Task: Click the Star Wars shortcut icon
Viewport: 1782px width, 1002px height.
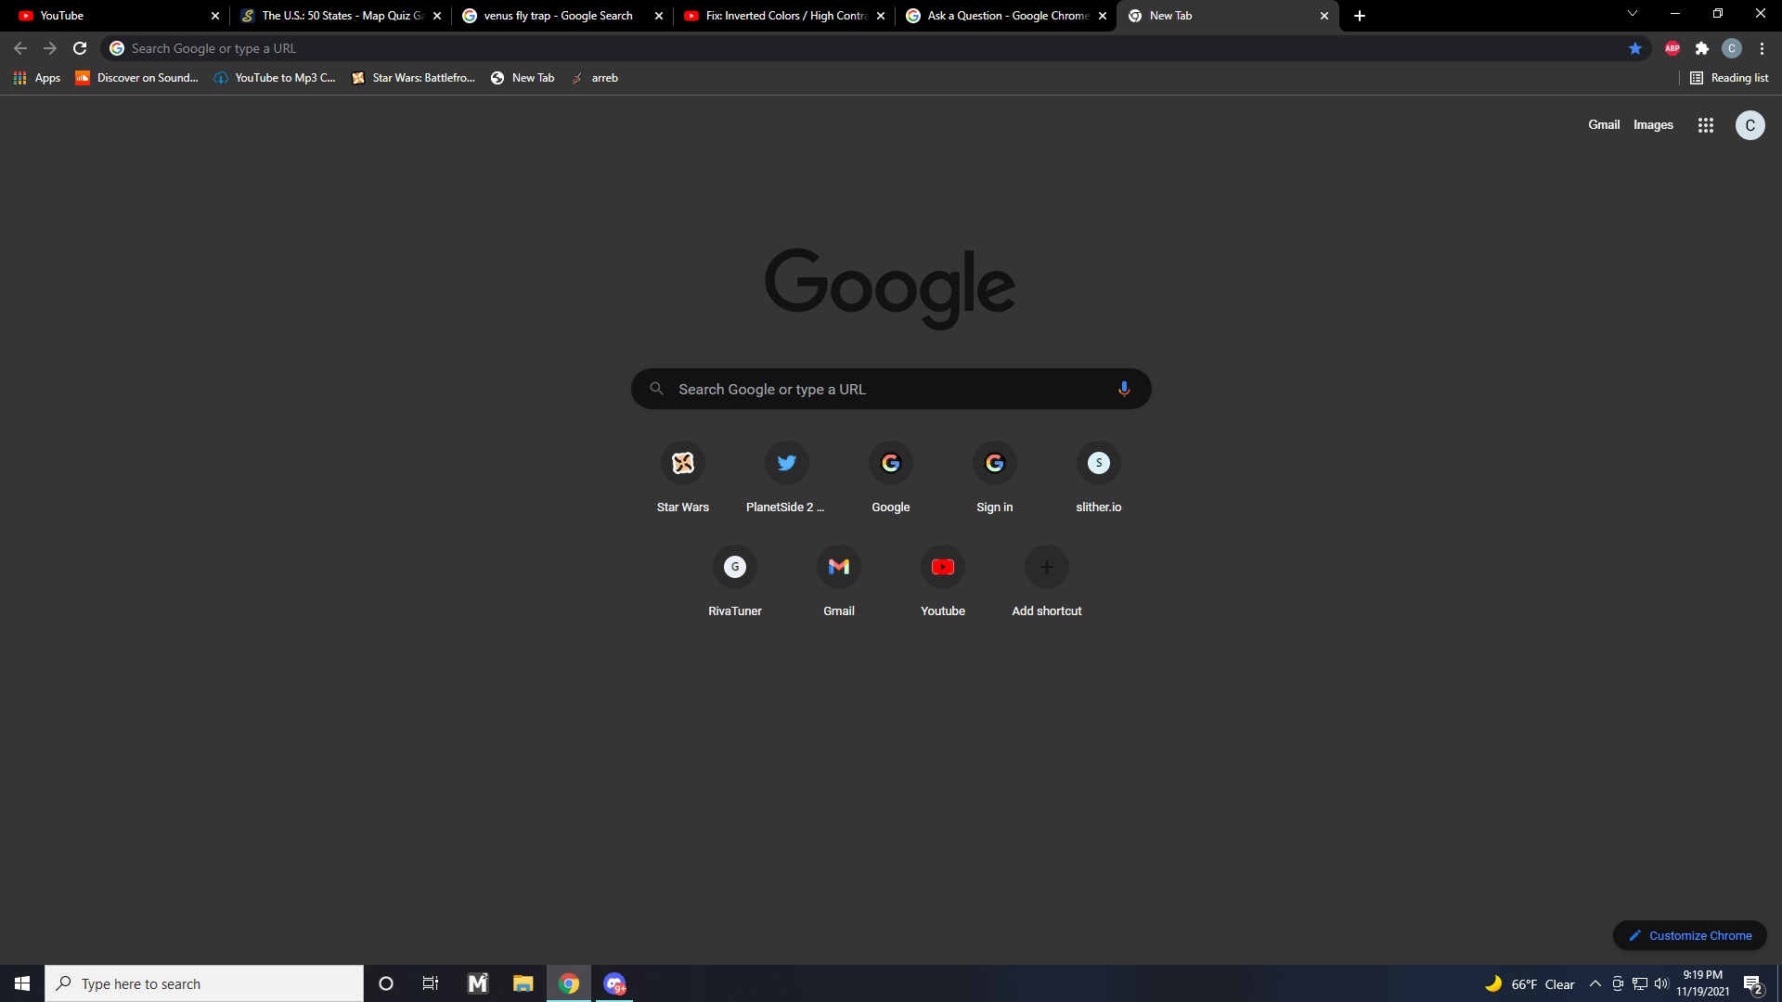Action: tap(682, 462)
